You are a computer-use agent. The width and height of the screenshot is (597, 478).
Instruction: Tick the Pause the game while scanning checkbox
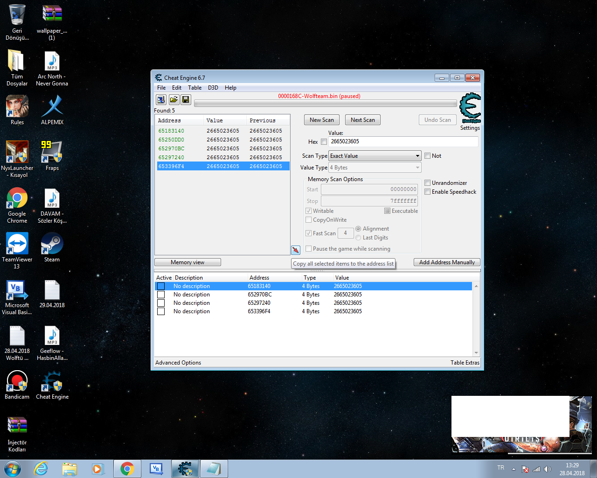tap(308, 249)
